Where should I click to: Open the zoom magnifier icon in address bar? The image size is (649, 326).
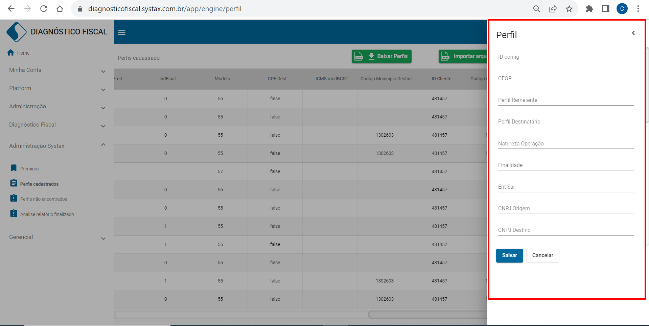pos(536,9)
